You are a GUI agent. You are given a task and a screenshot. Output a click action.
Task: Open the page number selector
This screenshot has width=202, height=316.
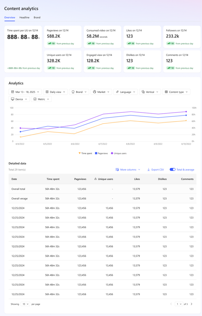(179, 304)
